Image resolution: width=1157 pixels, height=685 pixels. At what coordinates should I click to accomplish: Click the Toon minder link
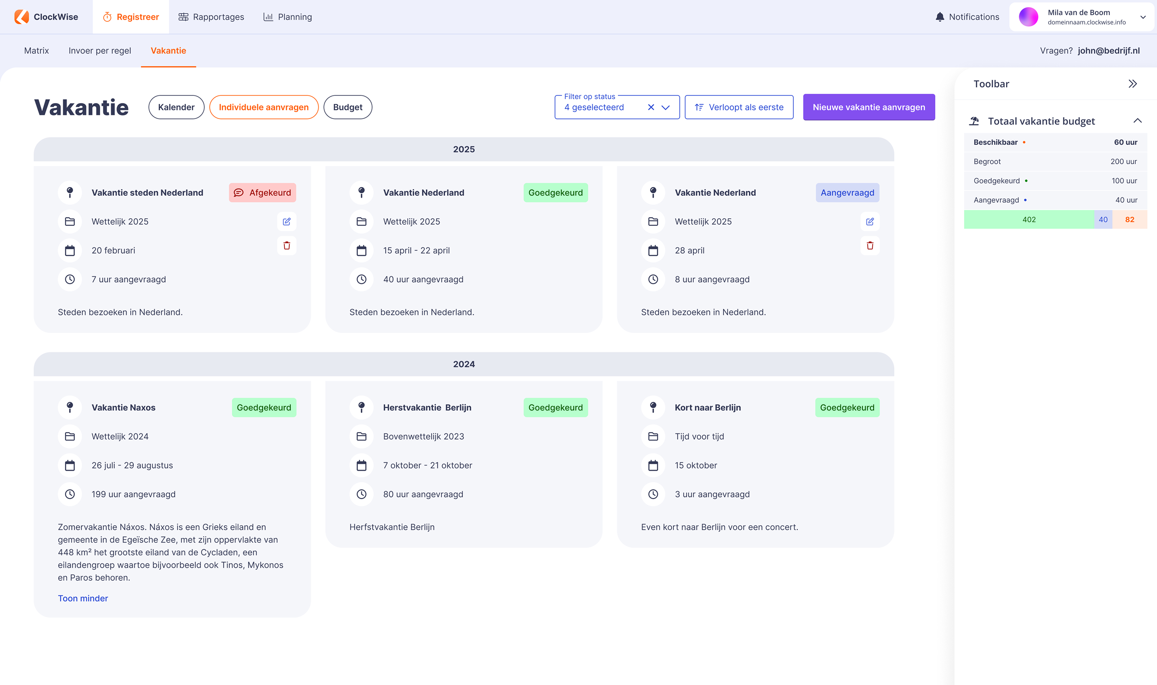pos(83,598)
